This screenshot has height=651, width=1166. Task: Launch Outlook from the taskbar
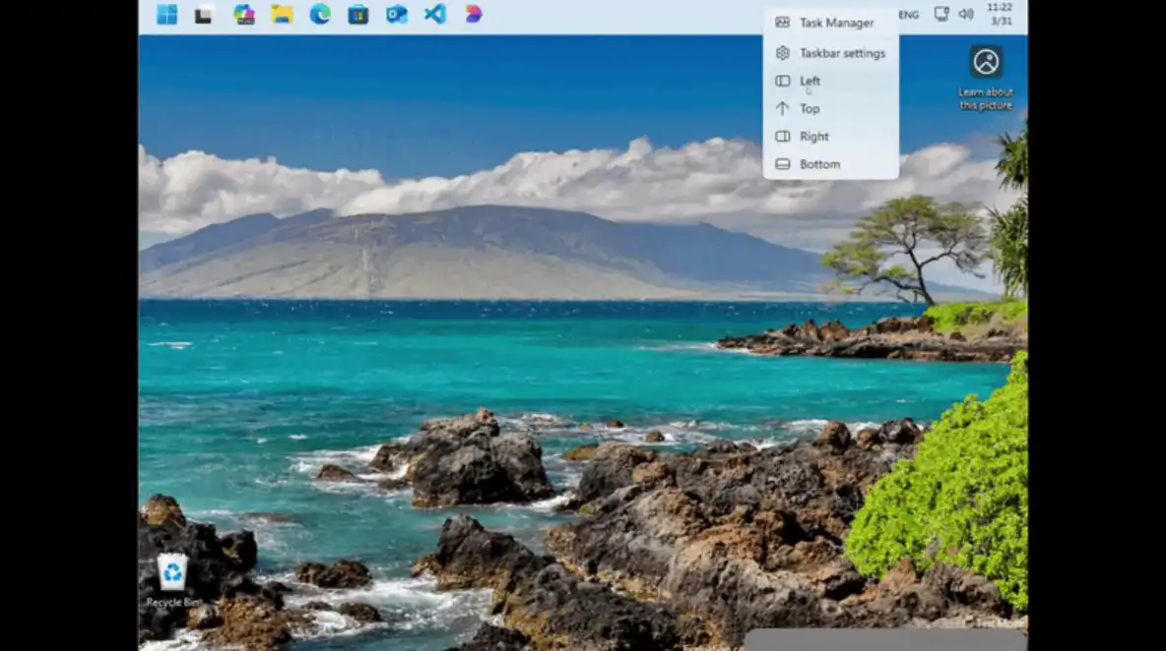[396, 14]
